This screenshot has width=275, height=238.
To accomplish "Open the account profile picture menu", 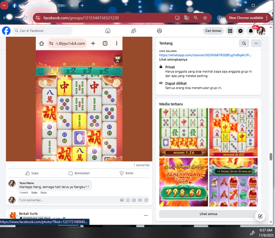I will click(x=261, y=31).
